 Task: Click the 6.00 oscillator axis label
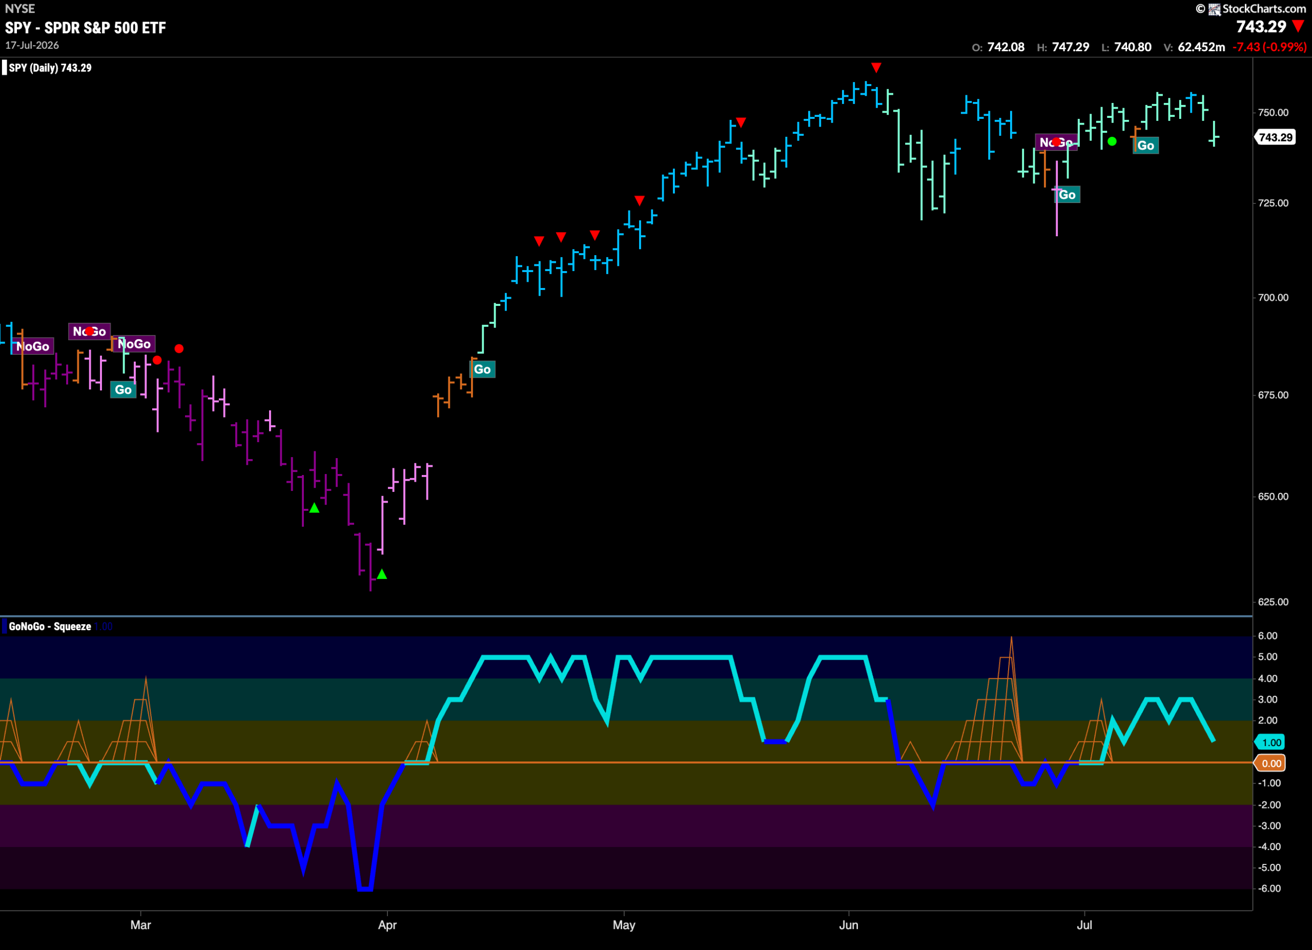point(1267,636)
